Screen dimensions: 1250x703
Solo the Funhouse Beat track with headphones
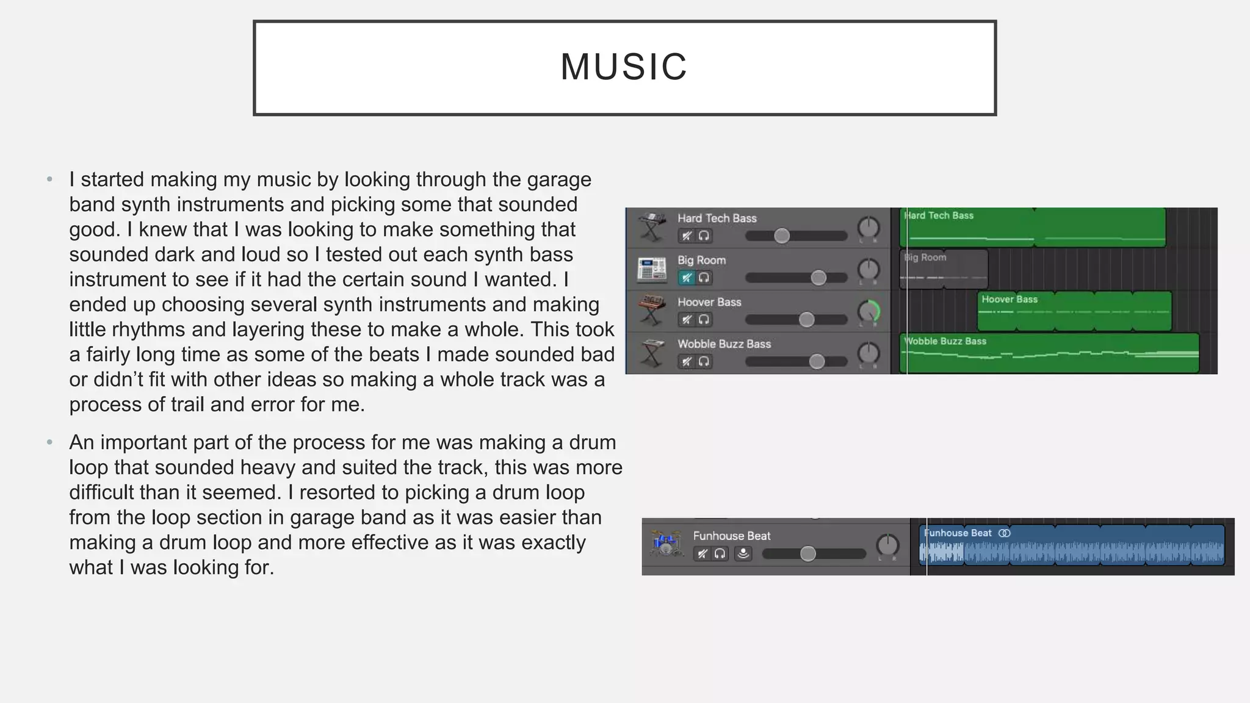coord(720,553)
